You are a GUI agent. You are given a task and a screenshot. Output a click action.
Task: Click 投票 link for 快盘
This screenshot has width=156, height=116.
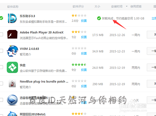[84, 70]
